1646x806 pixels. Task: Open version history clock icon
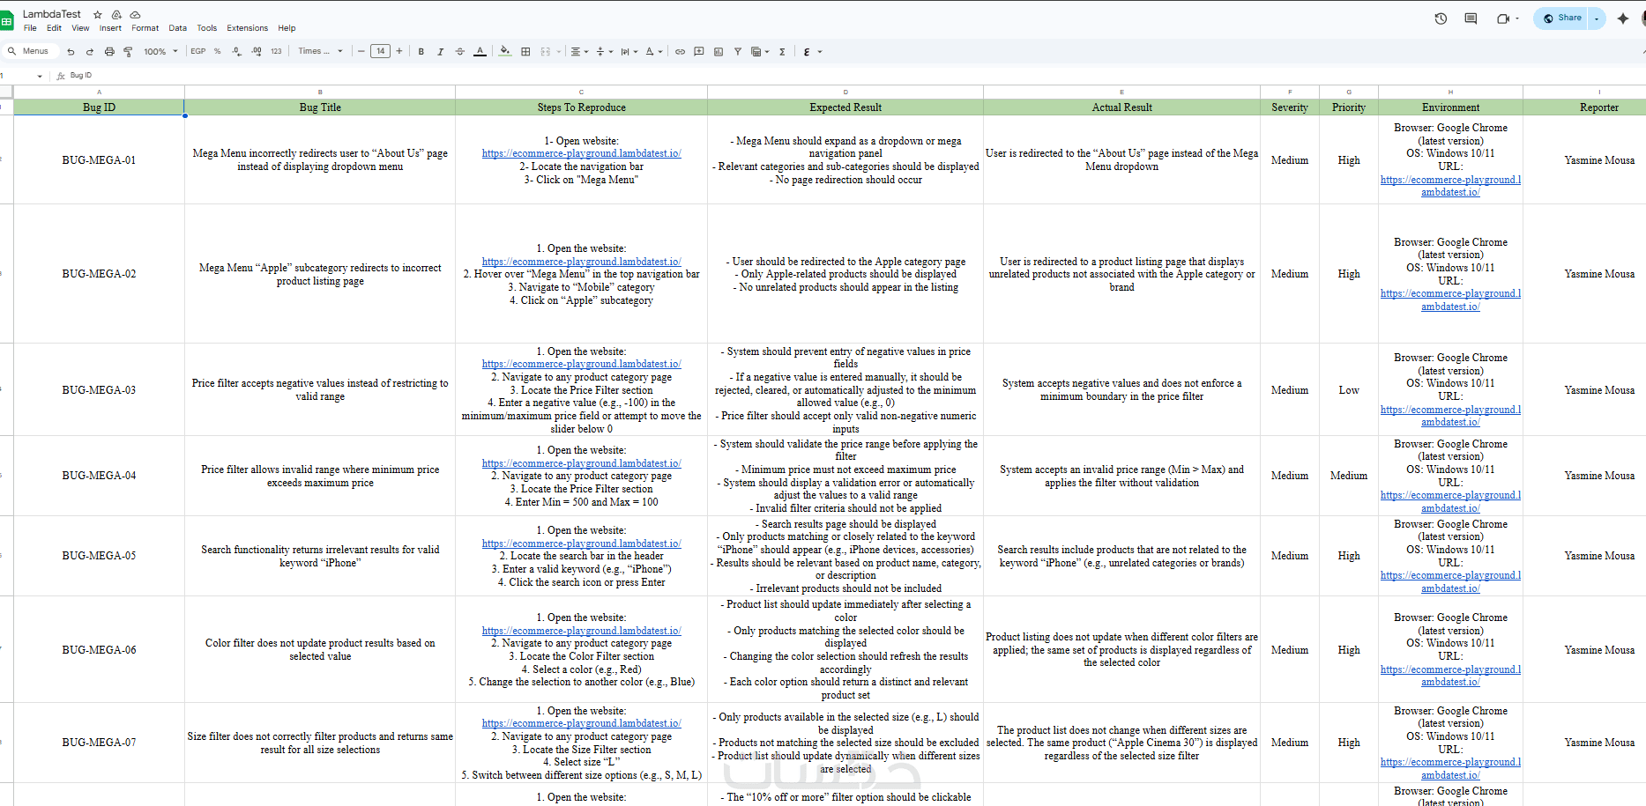(1441, 18)
